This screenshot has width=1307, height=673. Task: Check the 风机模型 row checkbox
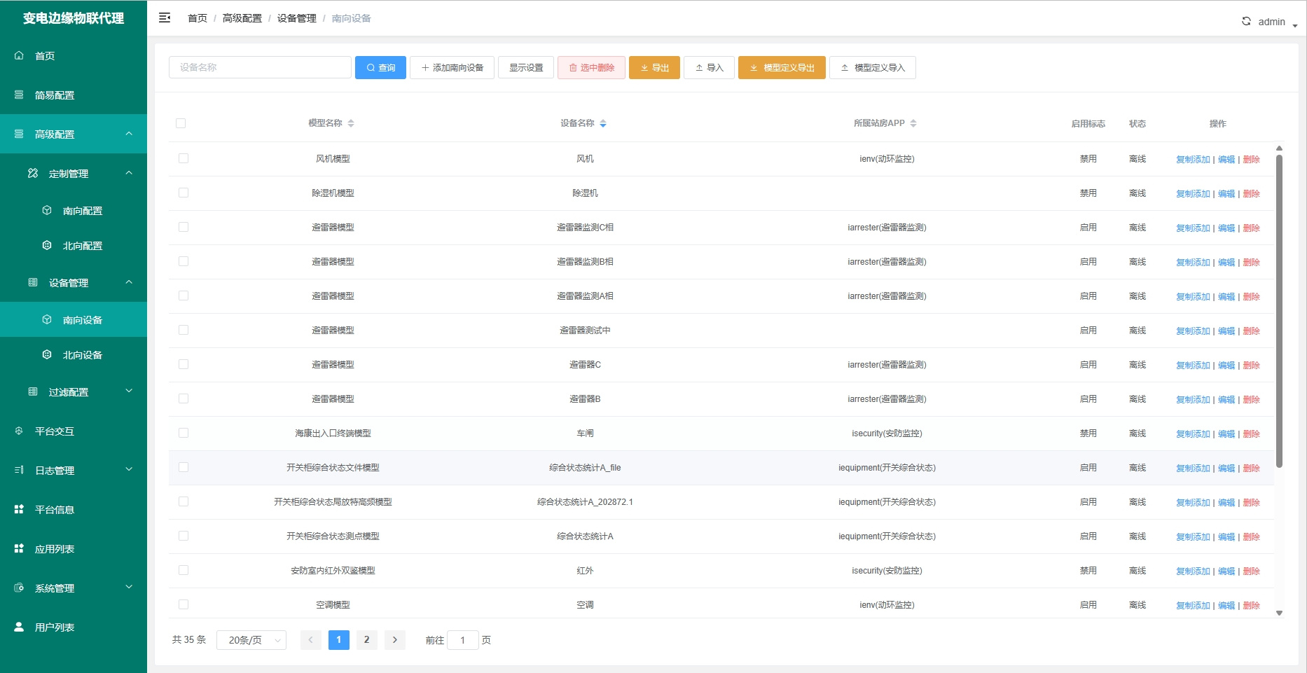184,158
